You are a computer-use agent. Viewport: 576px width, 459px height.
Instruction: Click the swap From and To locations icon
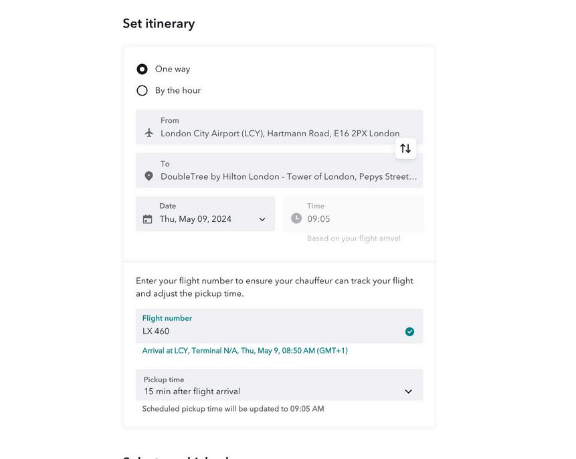[x=405, y=148]
